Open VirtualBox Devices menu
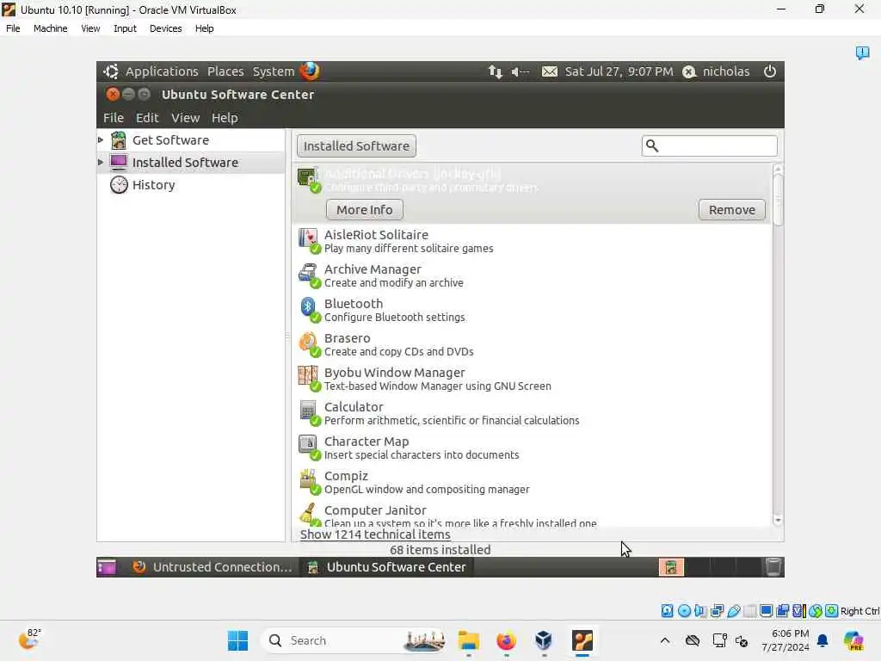Image resolution: width=881 pixels, height=661 pixels. click(165, 28)
